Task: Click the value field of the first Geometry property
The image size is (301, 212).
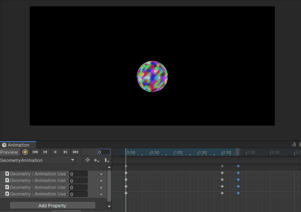Action: (x=78, y=174)
